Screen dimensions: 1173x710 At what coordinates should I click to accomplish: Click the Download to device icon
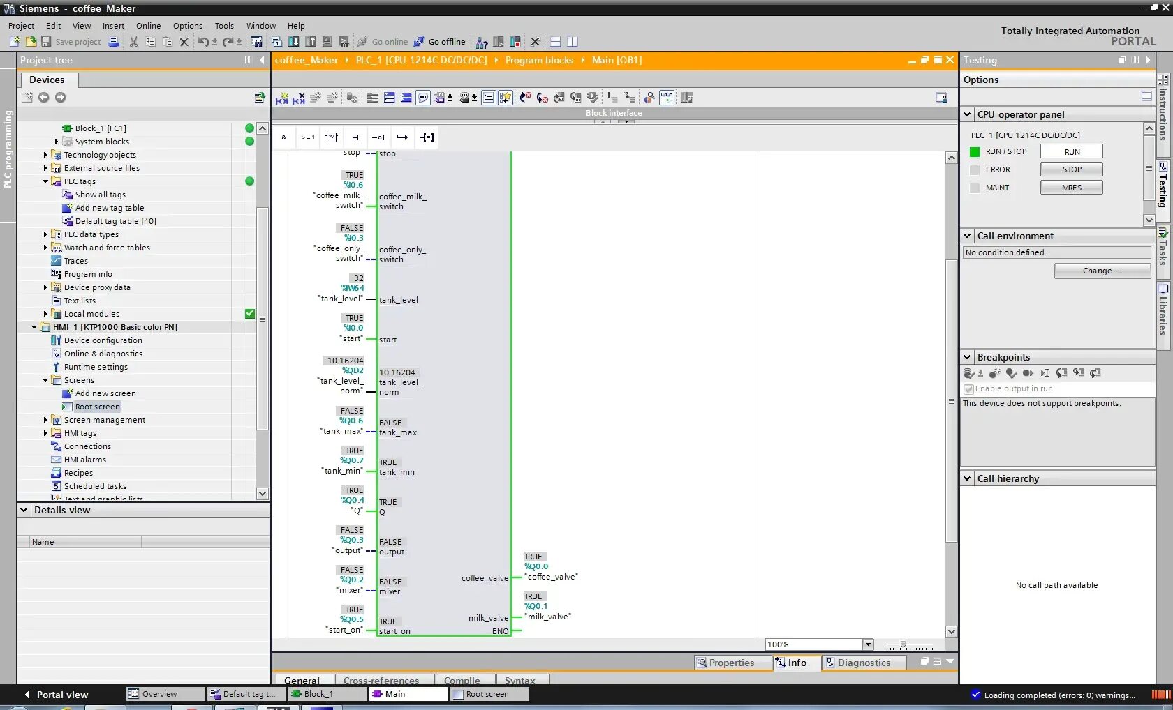(294, 42)
